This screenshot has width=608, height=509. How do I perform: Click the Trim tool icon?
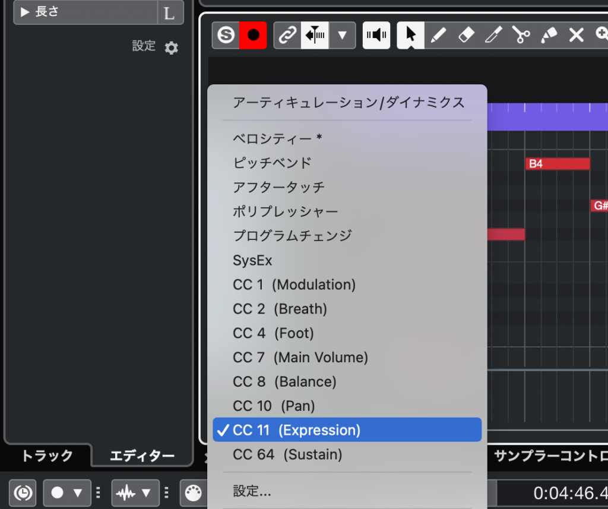coord(493,36)
